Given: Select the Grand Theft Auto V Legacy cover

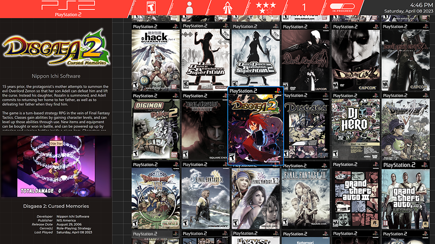Looking at the screenshot, I should click(x=406, y=195).
